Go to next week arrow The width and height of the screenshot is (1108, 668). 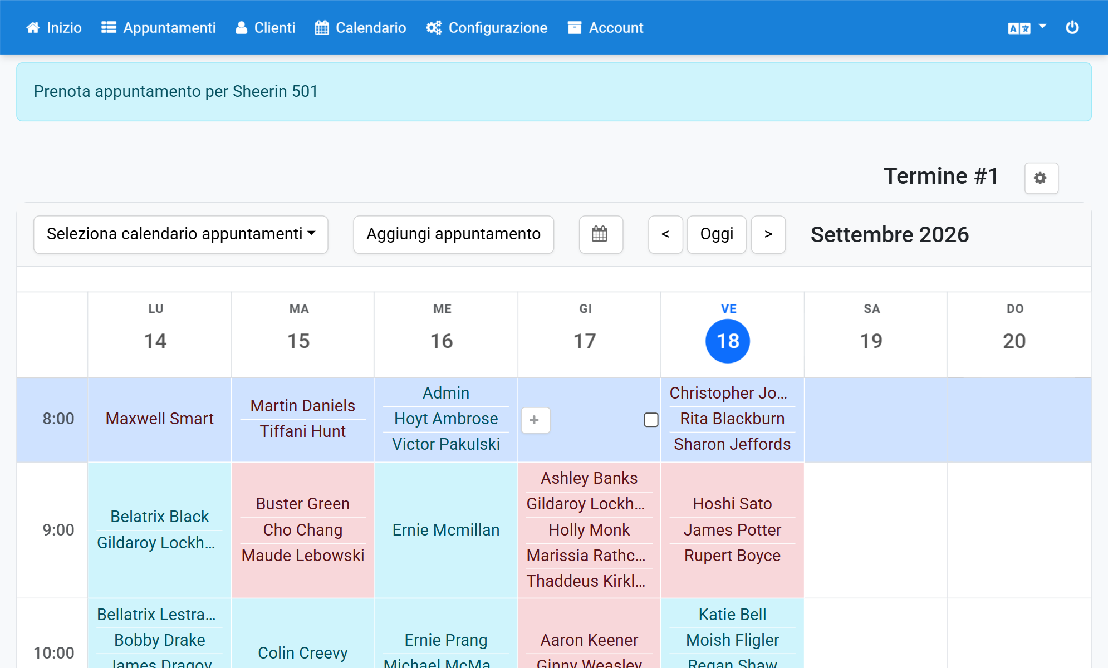click(768, 234)
